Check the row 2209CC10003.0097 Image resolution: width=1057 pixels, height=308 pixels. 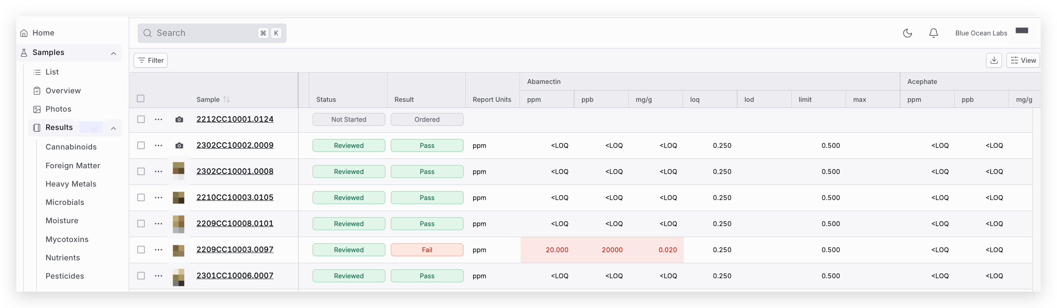141,250
